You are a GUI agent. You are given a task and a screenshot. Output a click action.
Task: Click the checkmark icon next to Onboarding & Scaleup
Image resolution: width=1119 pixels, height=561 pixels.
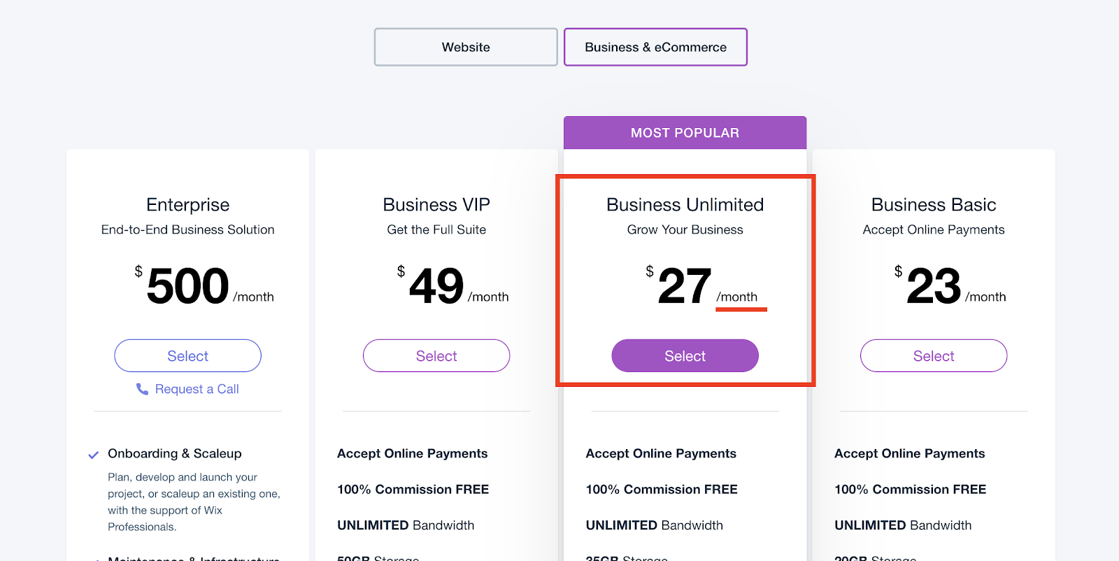[94, 455]
